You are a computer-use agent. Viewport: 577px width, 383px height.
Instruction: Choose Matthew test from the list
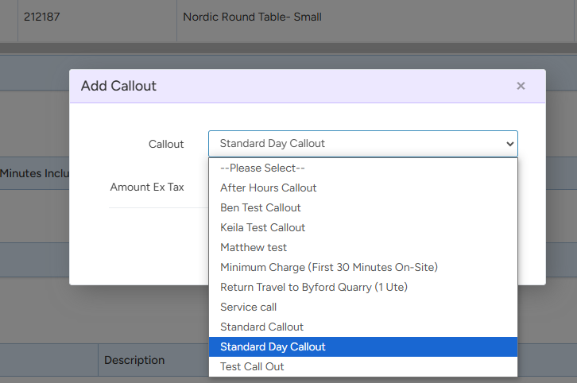253,248
